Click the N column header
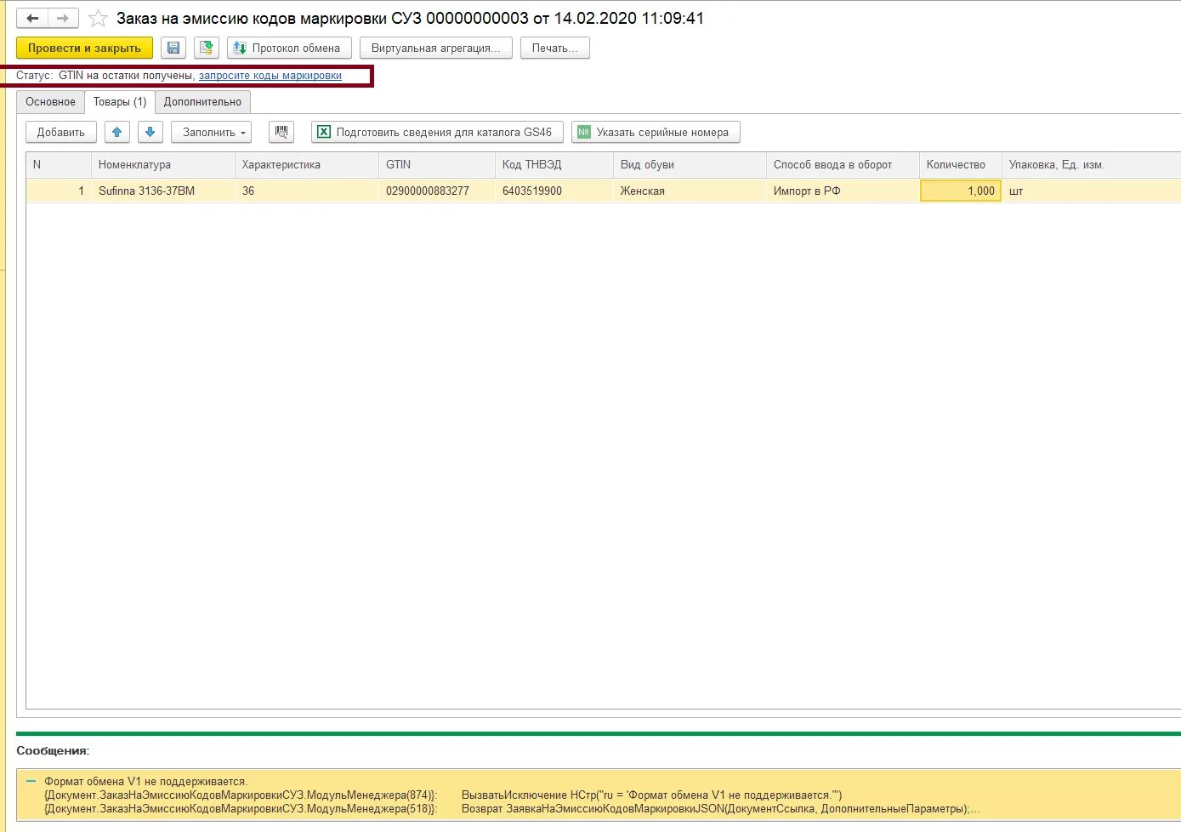Viewport: 1181px width, 832px height. [59, 164]
